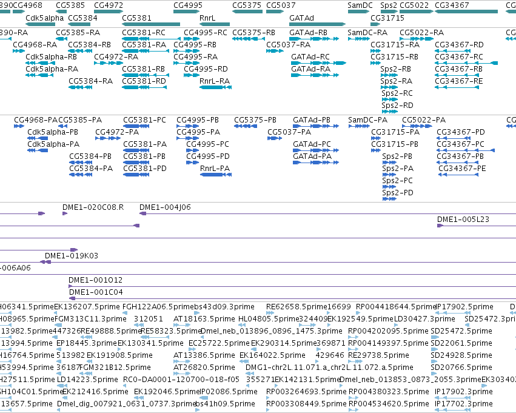Select BAC clone DME1-001O12
The height and width of the screenshot is (413, 516).
pos(95,280)
